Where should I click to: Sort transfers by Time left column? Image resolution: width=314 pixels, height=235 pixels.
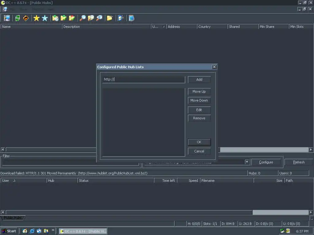point(166,181)
